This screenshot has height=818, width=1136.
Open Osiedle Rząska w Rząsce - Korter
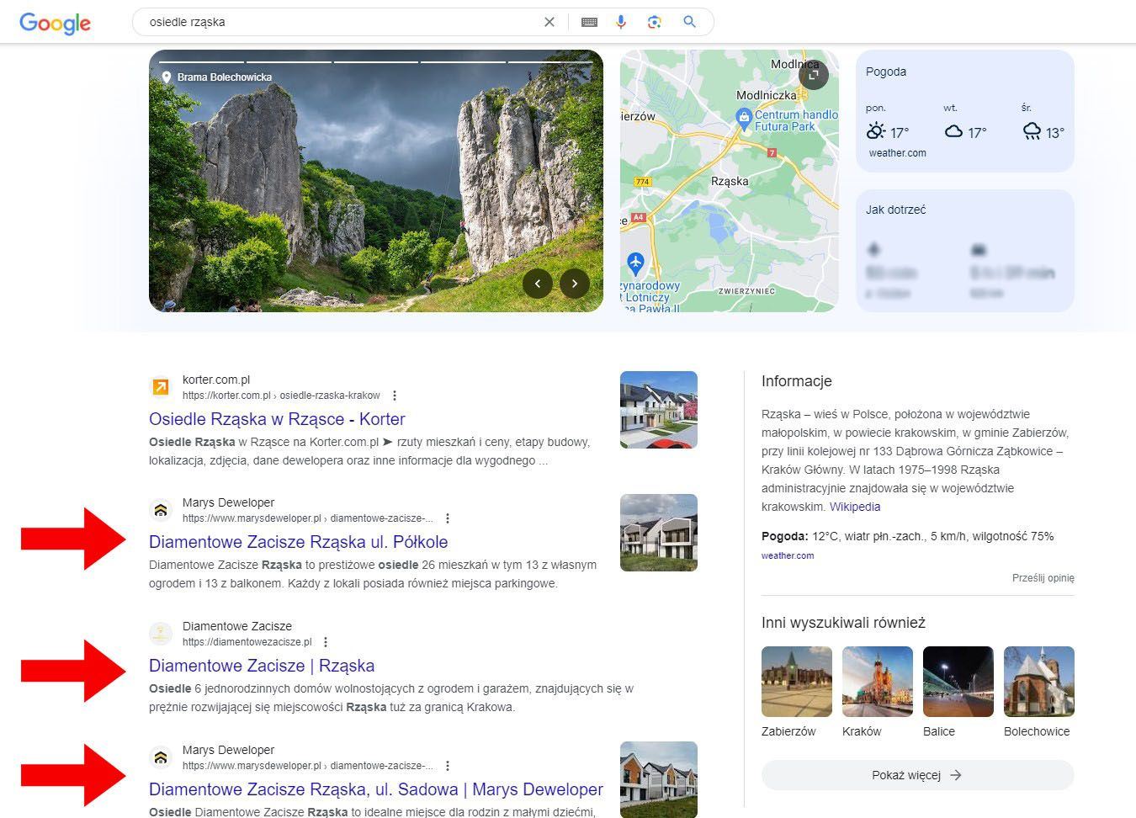277,419
